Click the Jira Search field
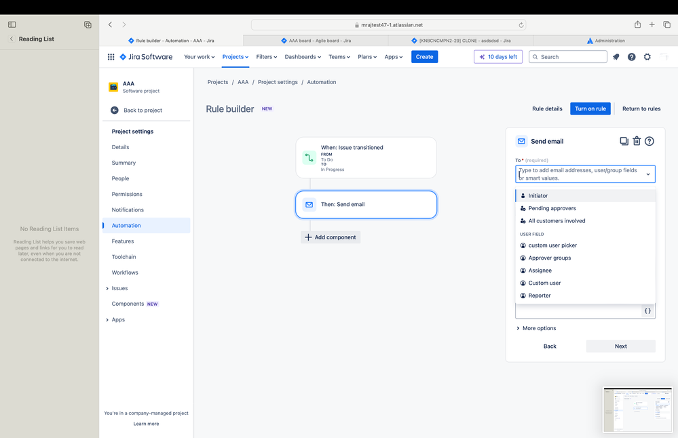This screenshot has height=438, width=678. coord(568,57)
